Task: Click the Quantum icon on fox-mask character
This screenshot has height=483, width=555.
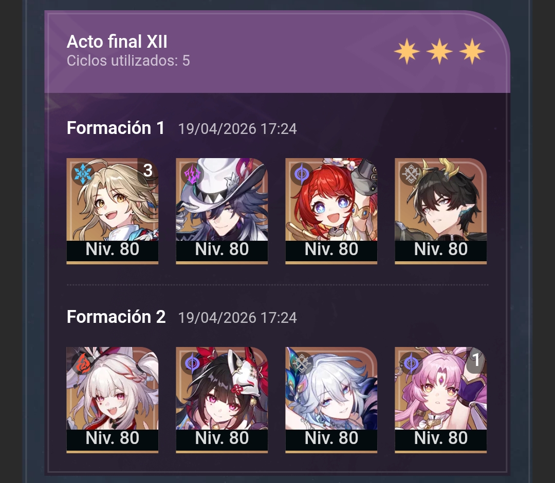Action: 192,363
